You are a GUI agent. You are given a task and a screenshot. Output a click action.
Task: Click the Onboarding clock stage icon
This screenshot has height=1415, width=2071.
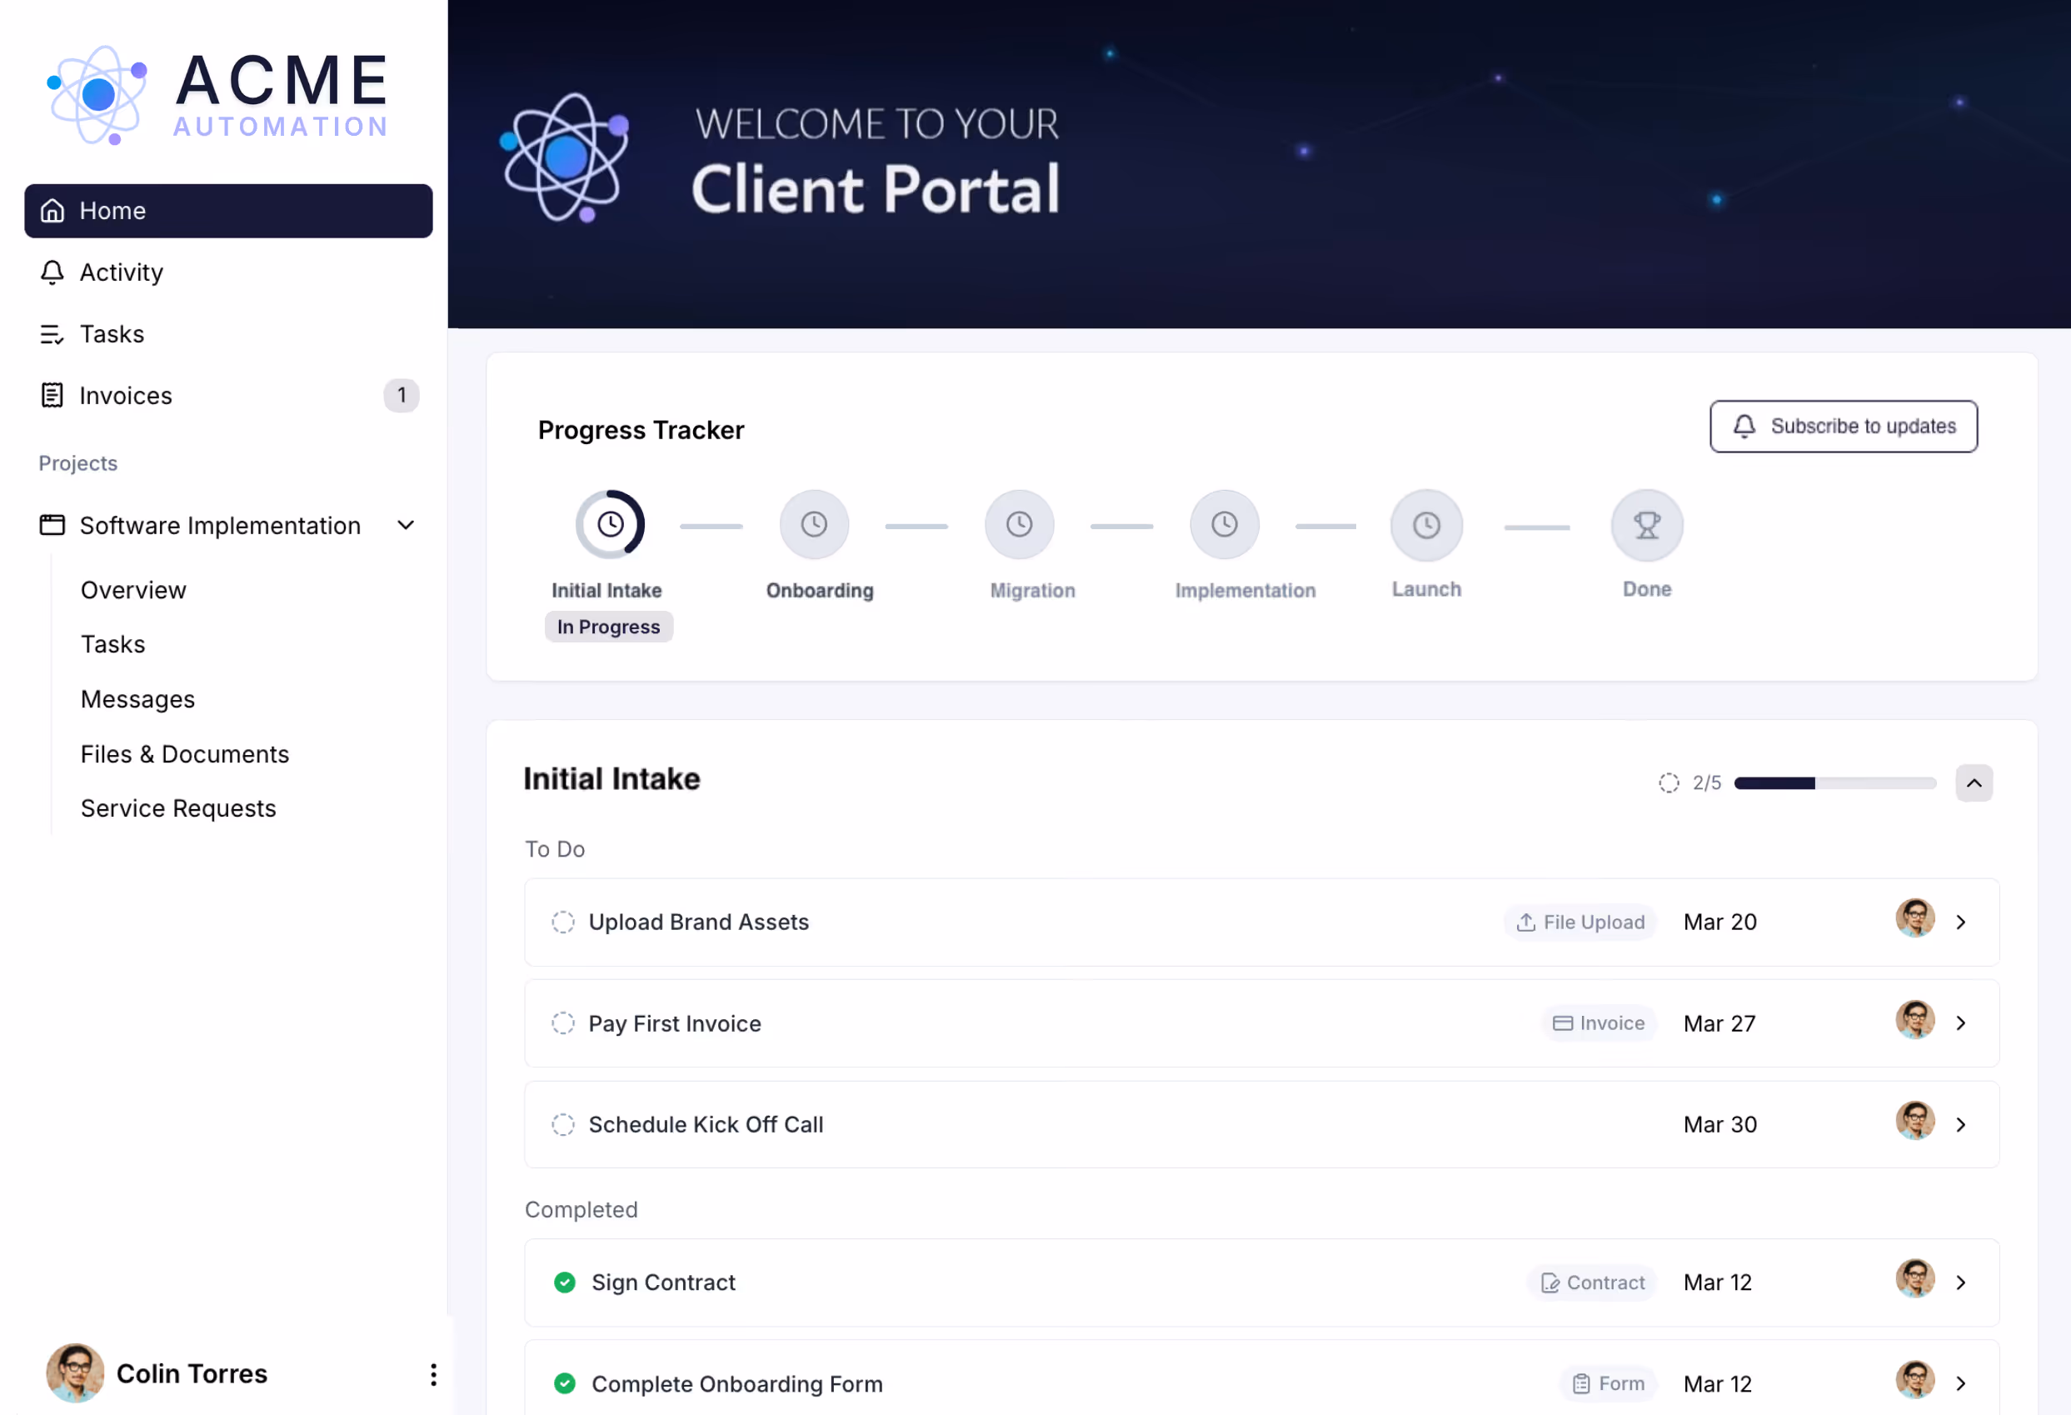coord(814,524)
